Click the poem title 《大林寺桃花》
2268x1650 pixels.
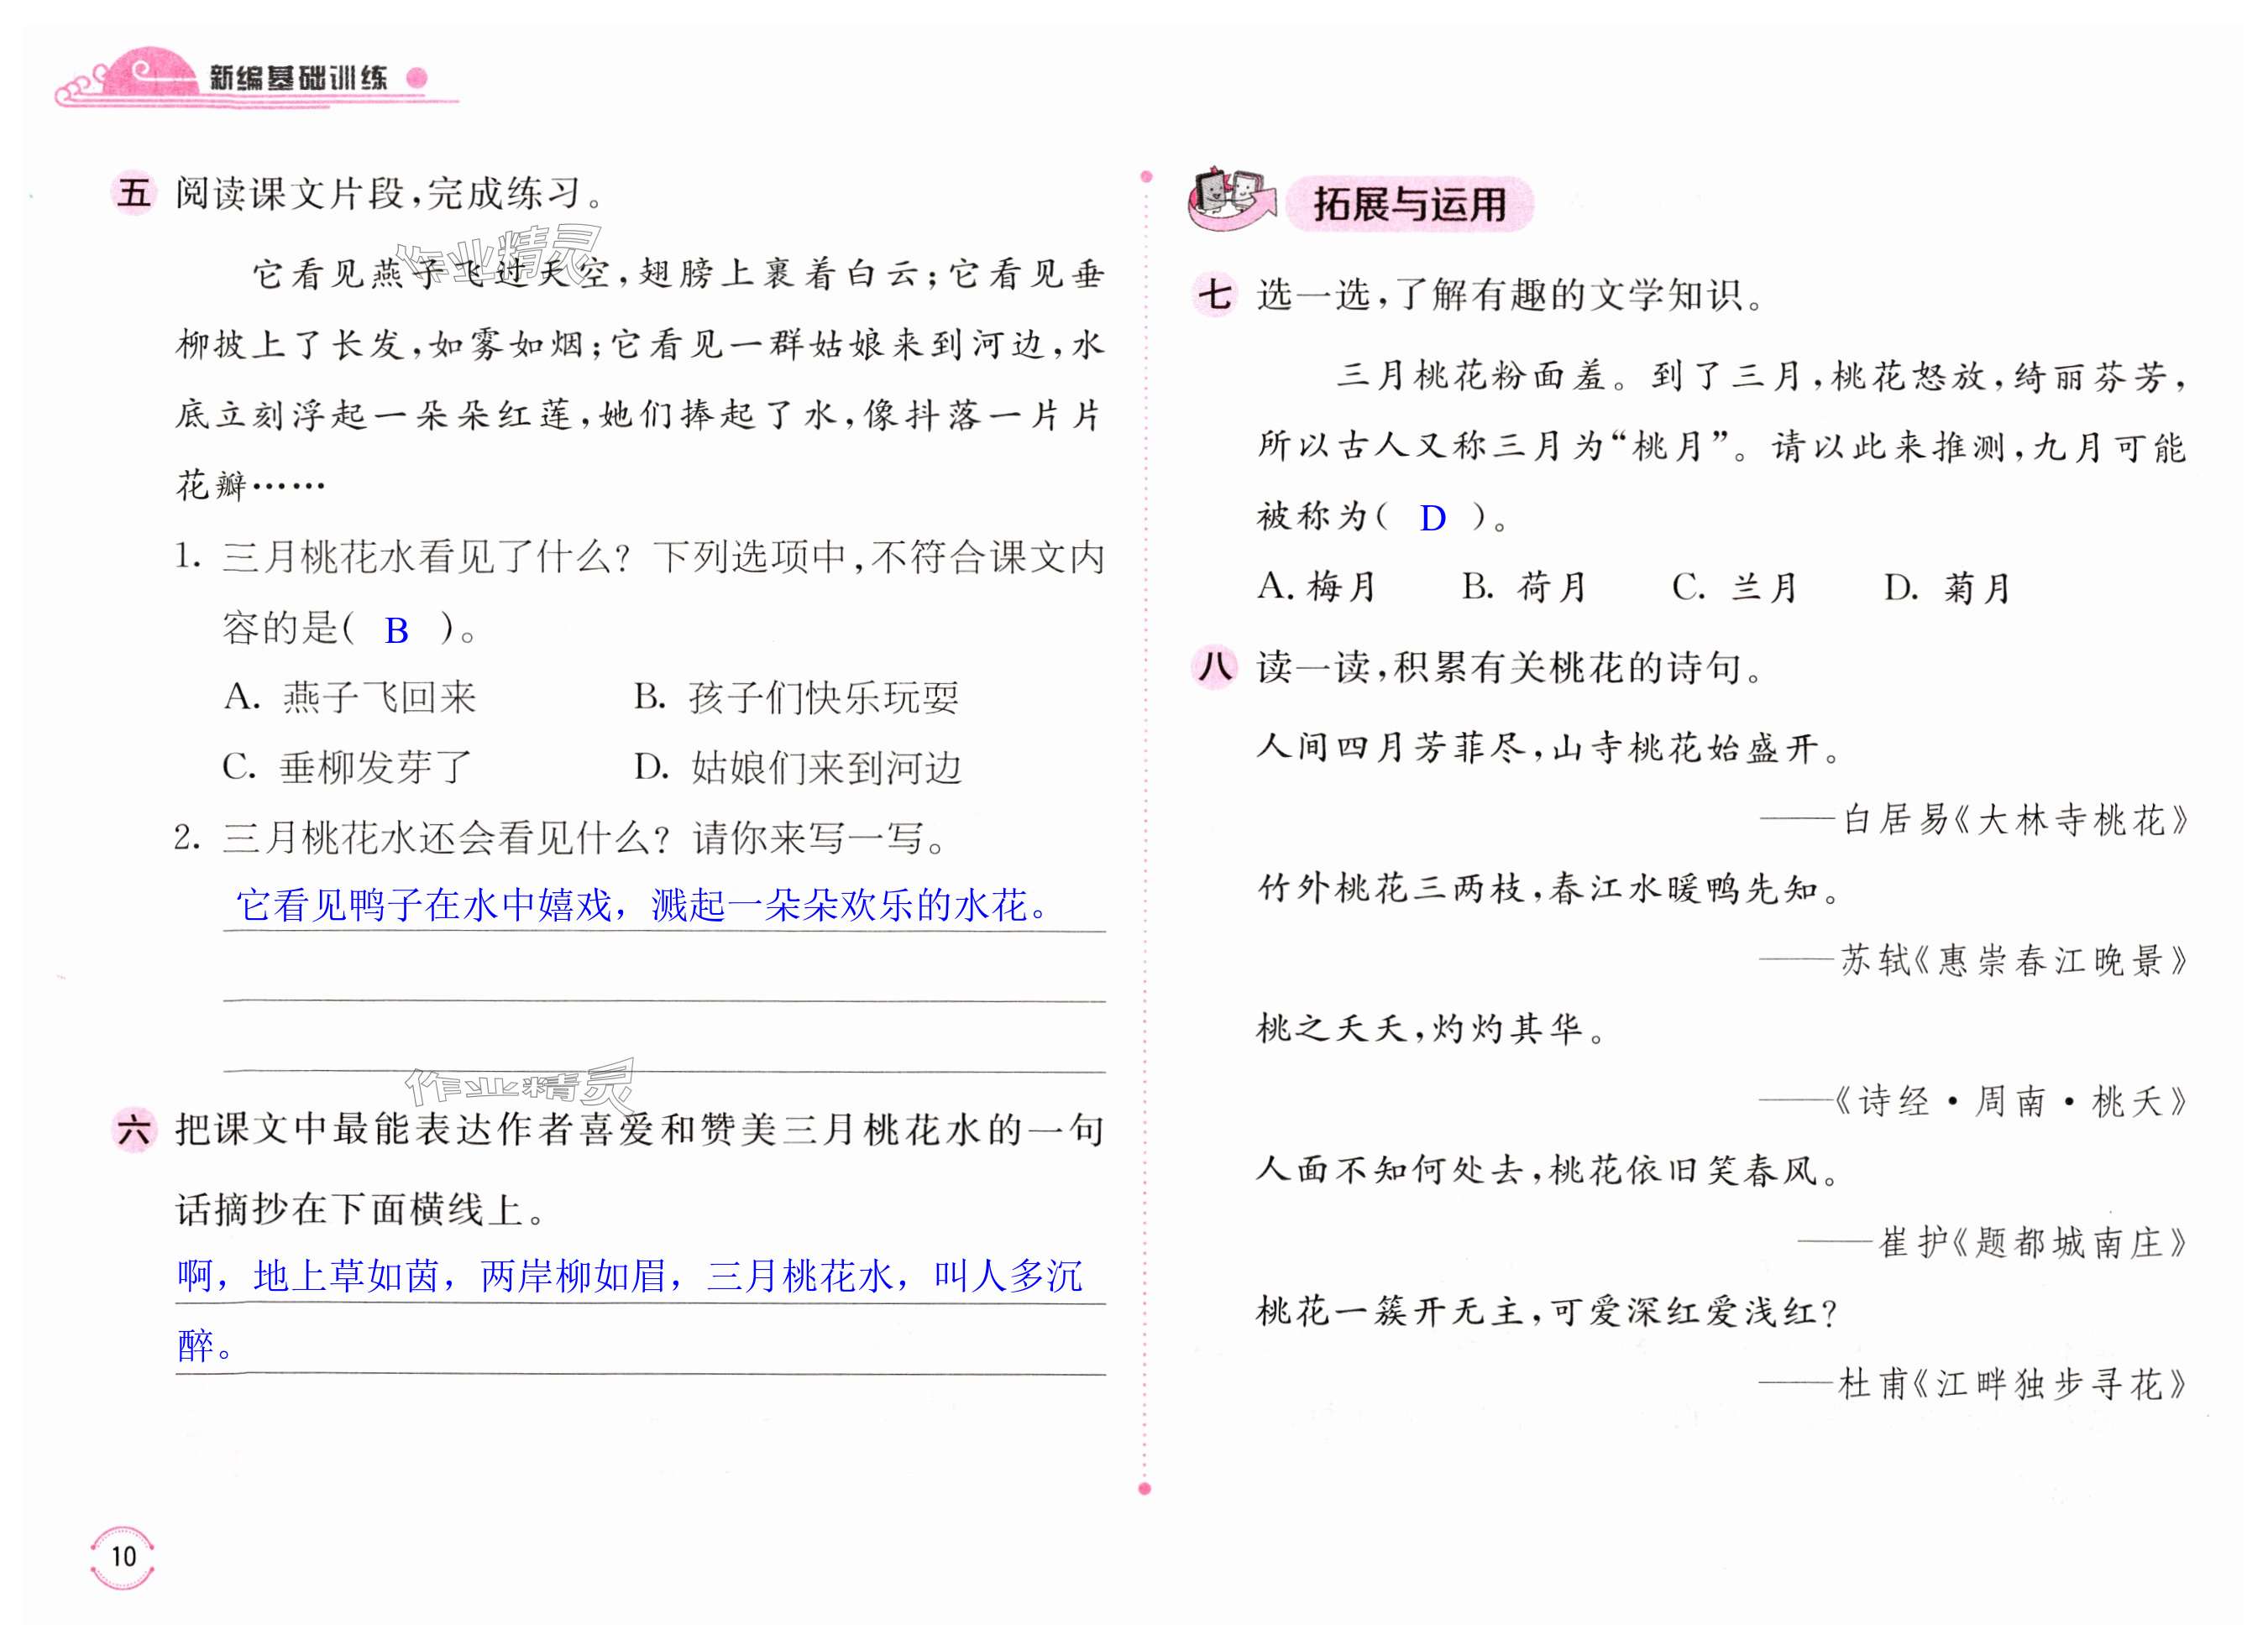click(x=2070, y=819)
